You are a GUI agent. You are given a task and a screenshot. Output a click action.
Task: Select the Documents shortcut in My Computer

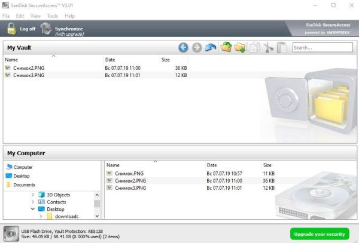23,185
